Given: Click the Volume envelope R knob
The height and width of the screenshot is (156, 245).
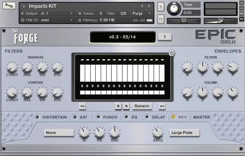Looking at the screenshot, I should coord(233,93).
